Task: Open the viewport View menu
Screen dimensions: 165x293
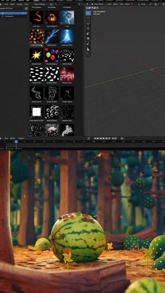Action: tap(110, 4)
